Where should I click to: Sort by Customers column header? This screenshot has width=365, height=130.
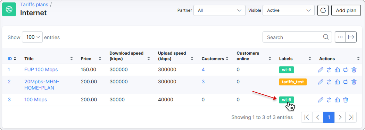(x=215, y=59)
